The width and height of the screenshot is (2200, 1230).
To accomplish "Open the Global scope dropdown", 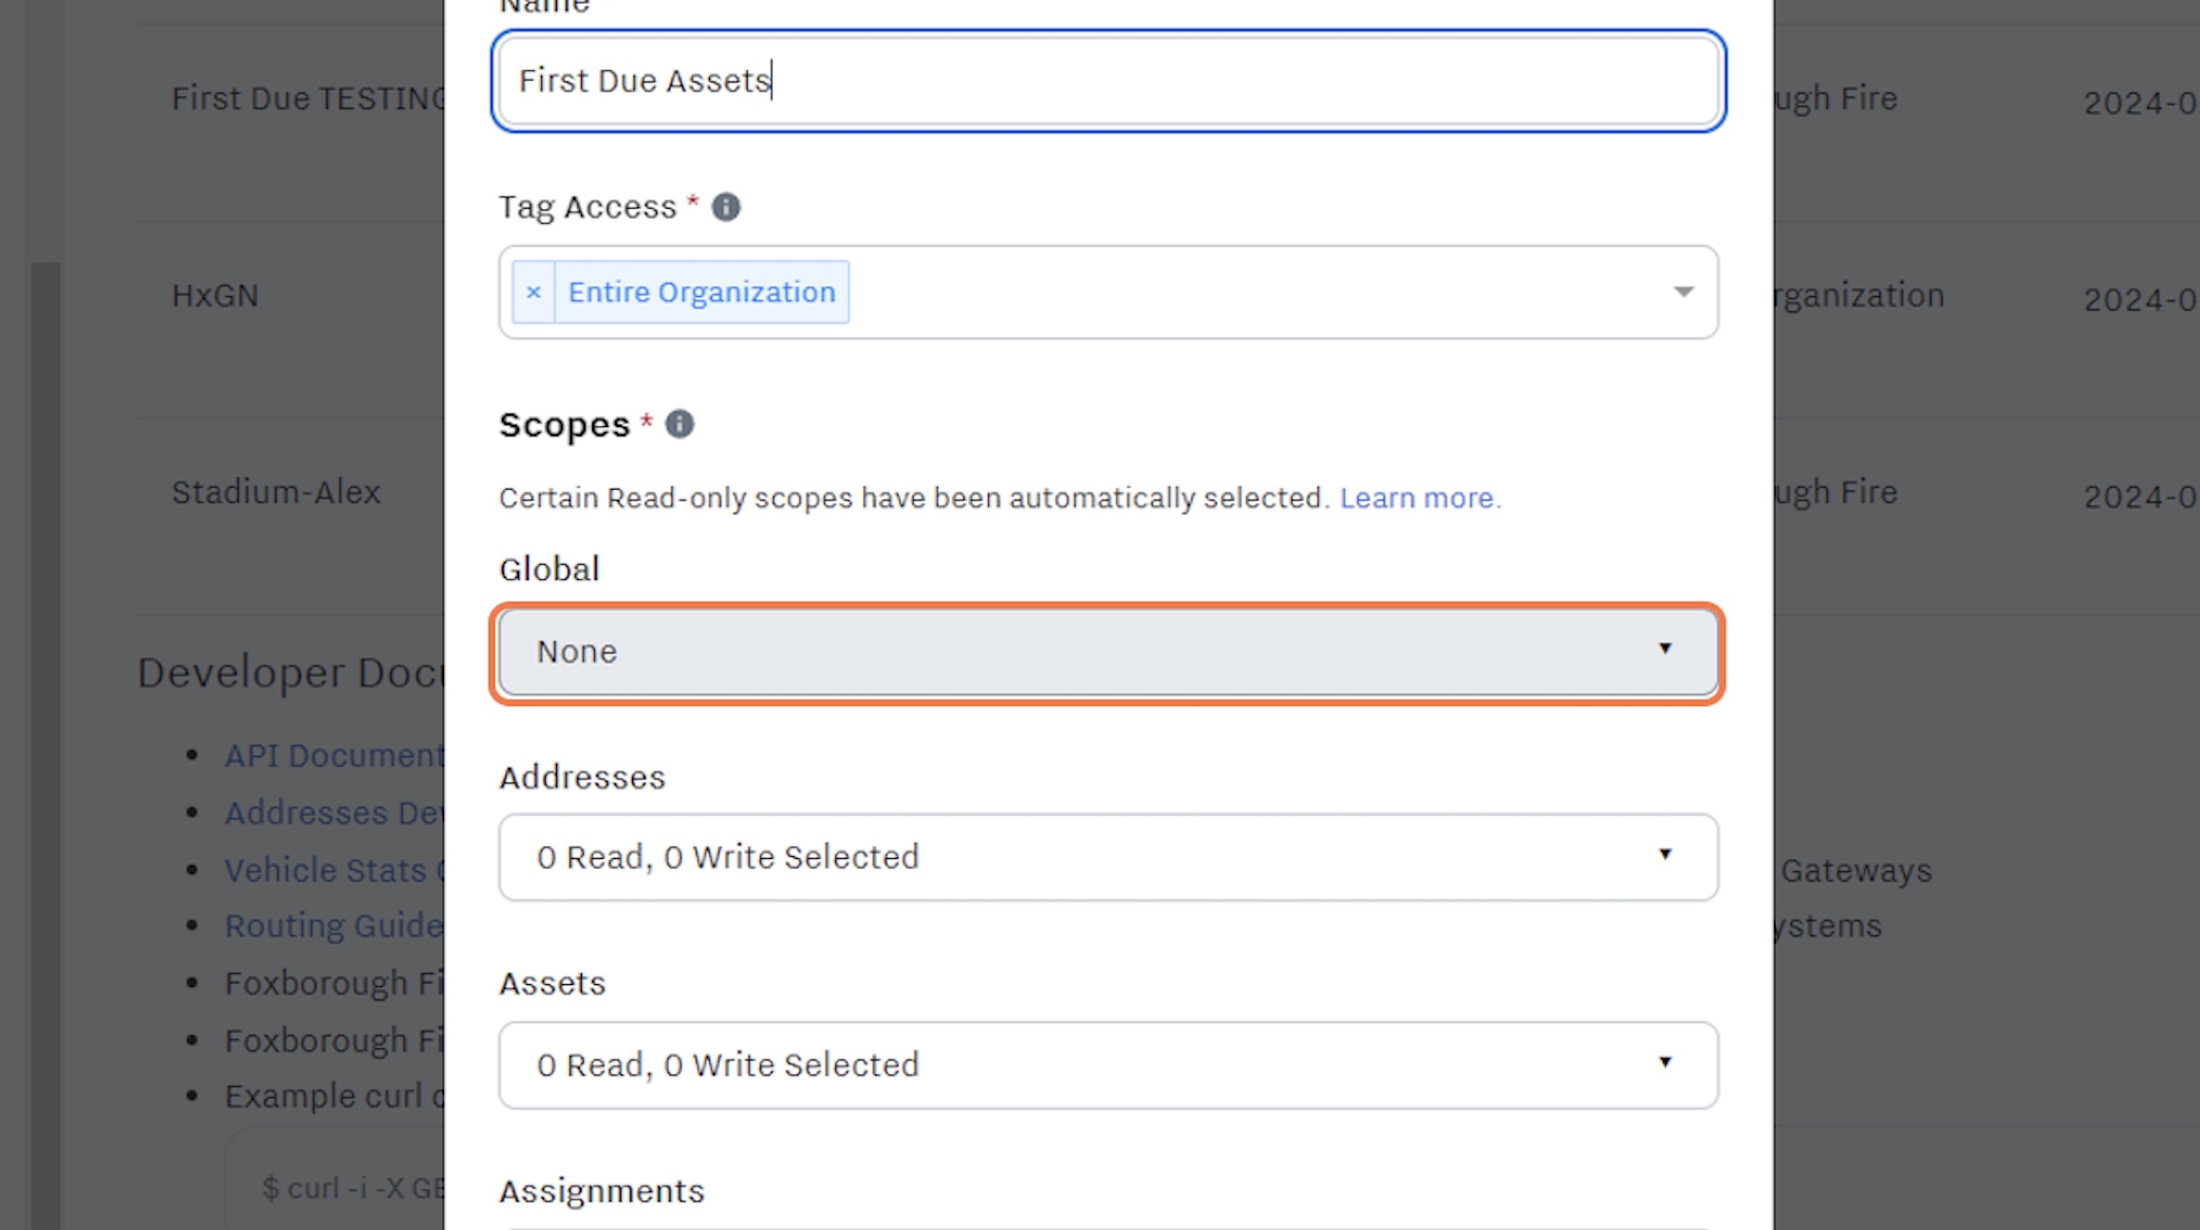I will [x=1108, y=653].
